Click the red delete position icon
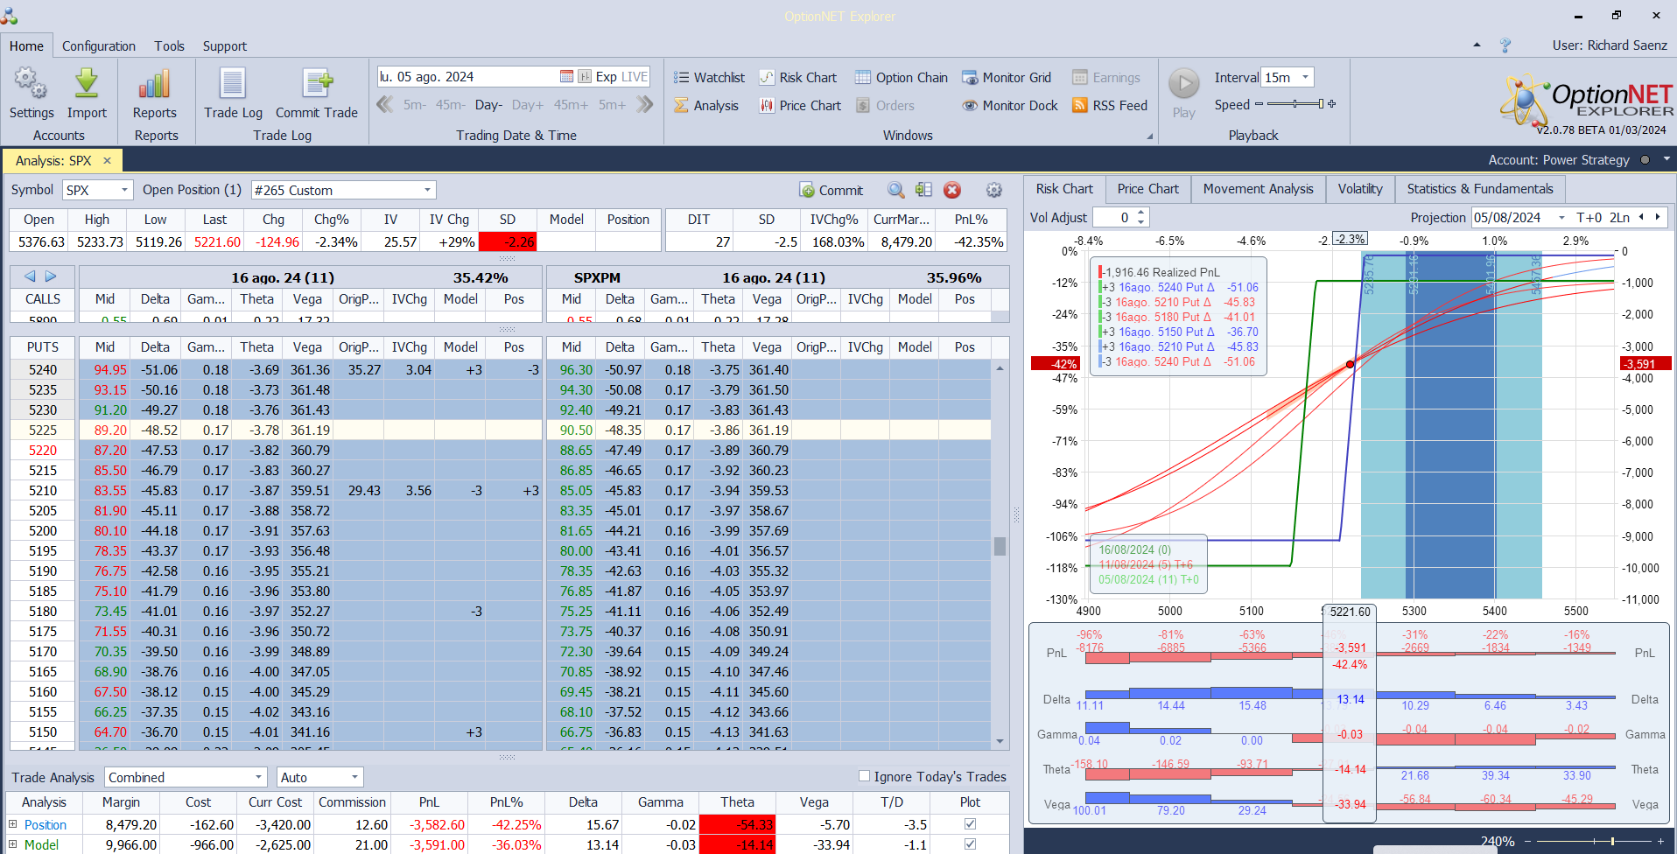The image size is (1677, 854). point(952,190)
